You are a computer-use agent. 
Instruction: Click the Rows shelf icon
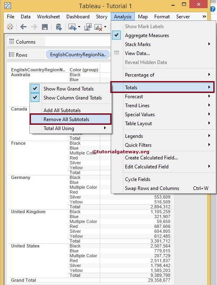coord(11,55)
